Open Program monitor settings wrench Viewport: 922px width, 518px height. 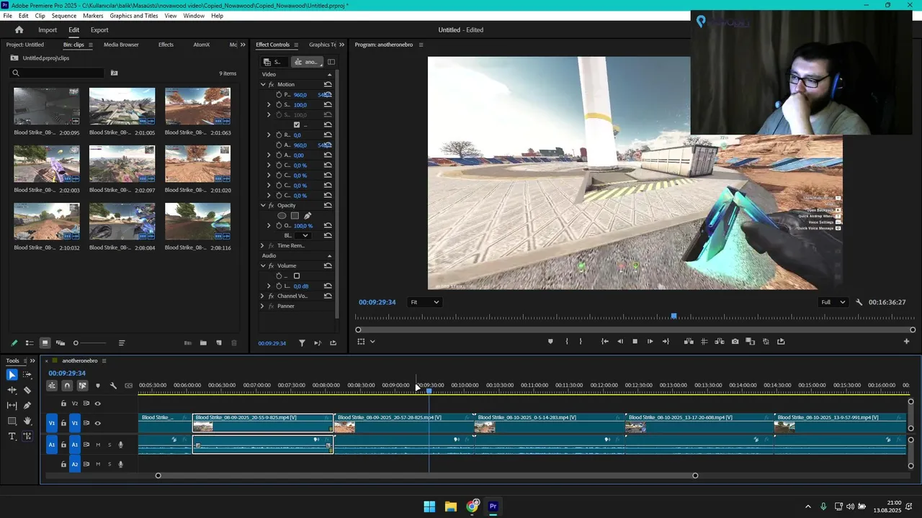[859, 302]
